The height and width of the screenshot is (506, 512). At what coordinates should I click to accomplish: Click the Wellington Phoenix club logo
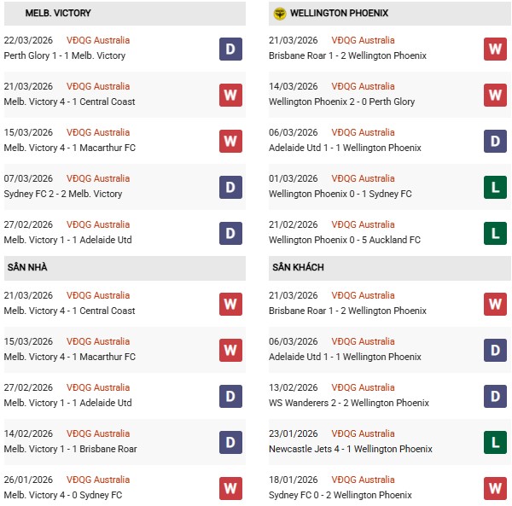point(279,14)
